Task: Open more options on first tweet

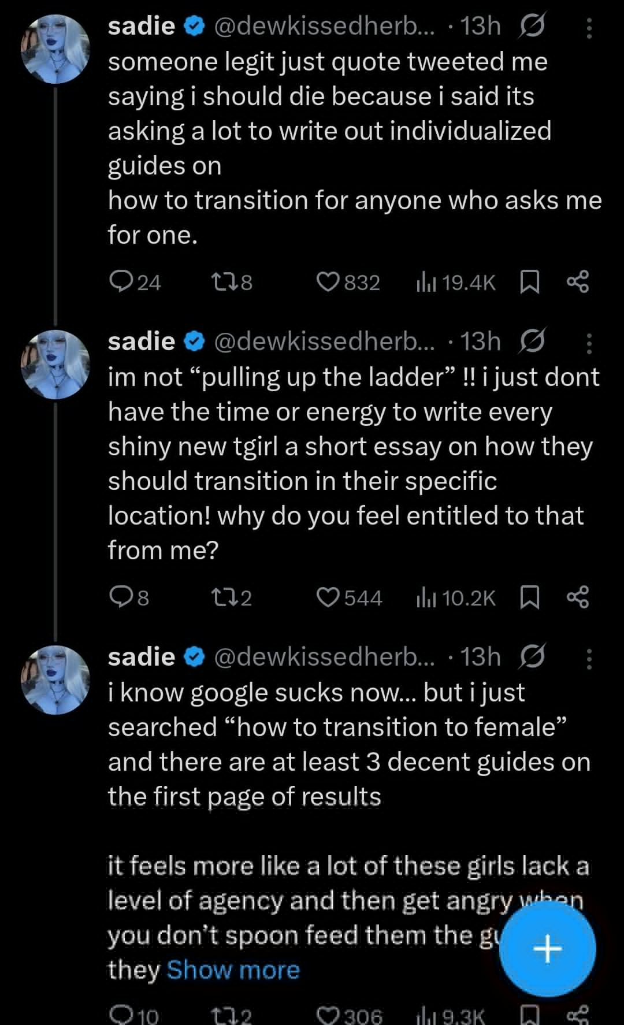Action: pos(589,28)
